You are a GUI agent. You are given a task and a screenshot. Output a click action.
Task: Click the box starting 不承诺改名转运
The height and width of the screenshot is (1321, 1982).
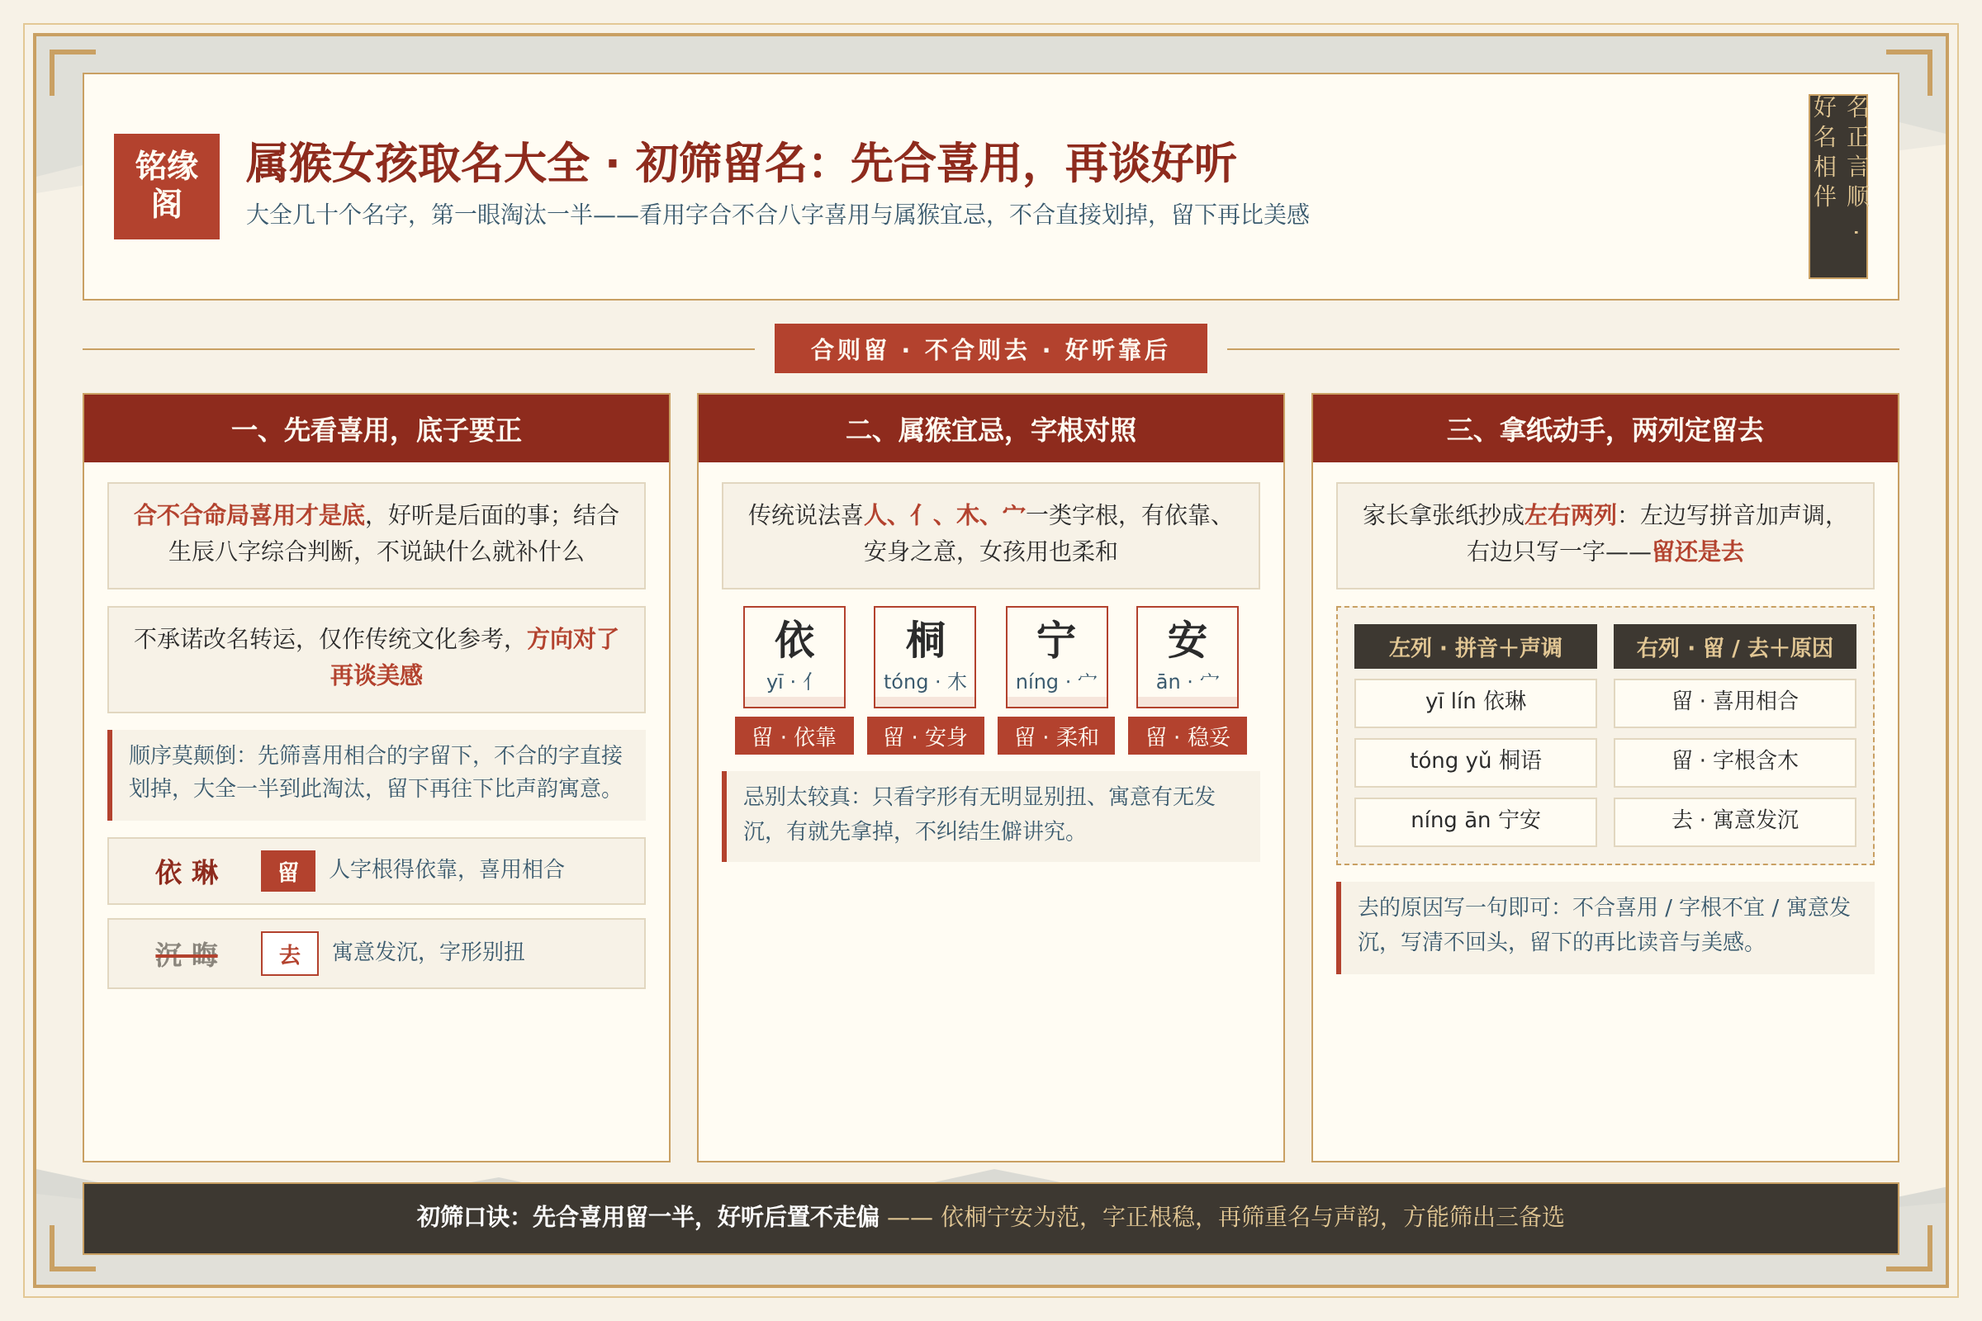pos(377,660)
